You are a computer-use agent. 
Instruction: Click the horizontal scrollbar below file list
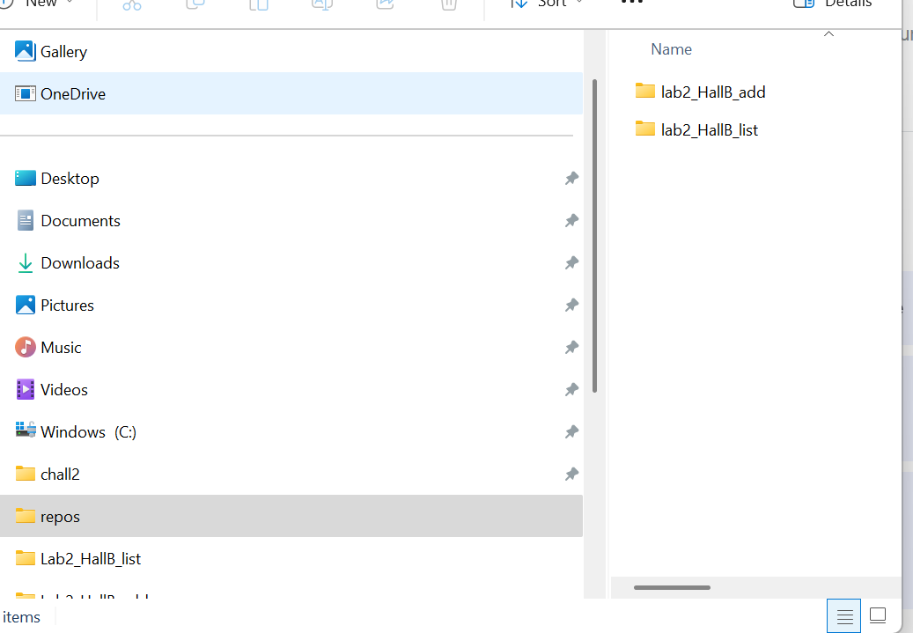coord(672,587)
